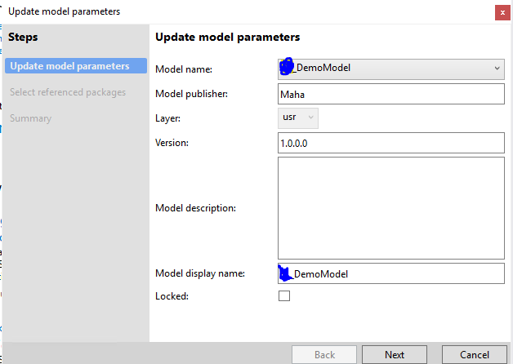Expand the Model name dropdown arrow
The height and width of the screenshot is (364, 513).
tap(497, 69)
